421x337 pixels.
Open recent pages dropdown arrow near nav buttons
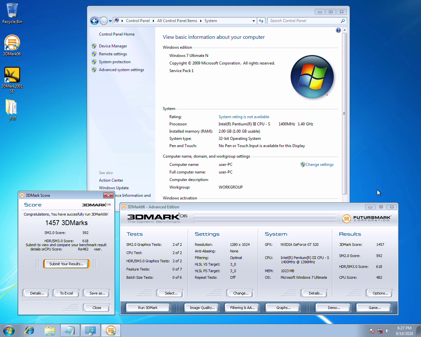pos(111,21)
